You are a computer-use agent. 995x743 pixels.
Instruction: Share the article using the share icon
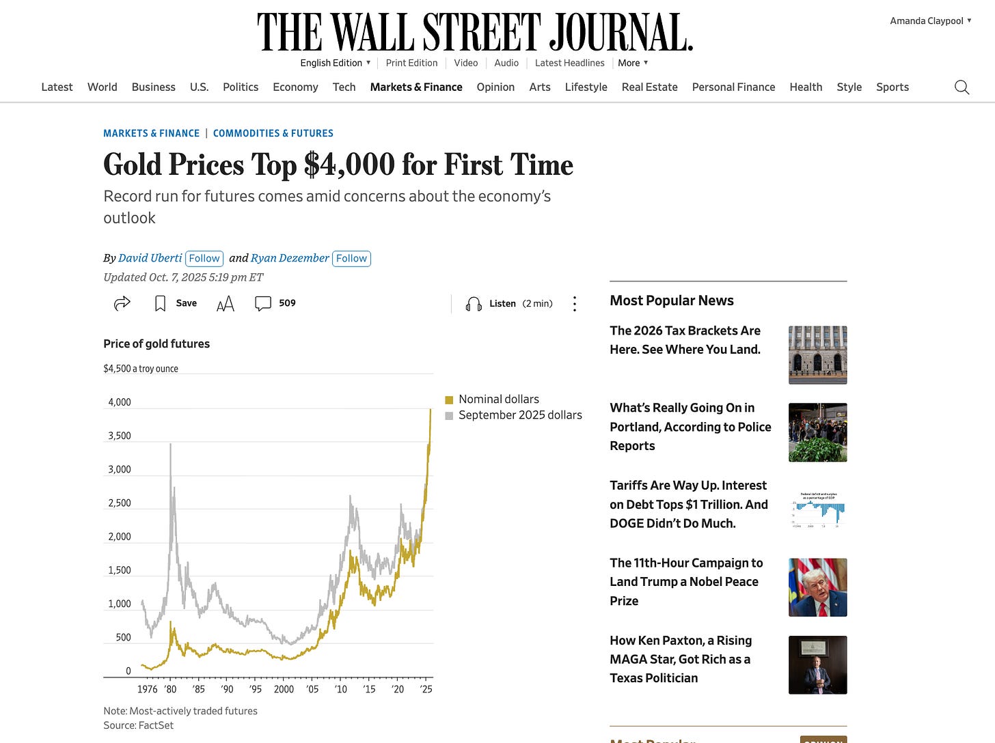[120, 303]
